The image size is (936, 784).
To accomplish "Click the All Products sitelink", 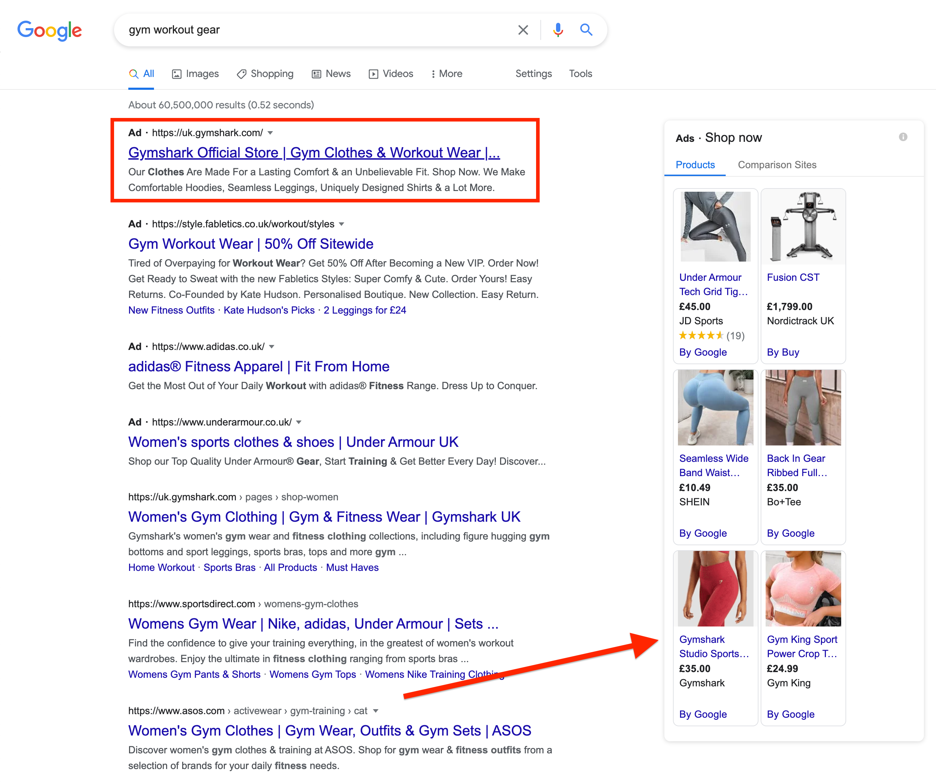I will [290, 568].
